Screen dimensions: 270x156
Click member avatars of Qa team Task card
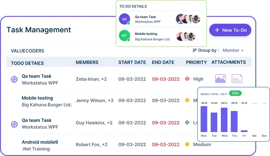click(188, 19)
